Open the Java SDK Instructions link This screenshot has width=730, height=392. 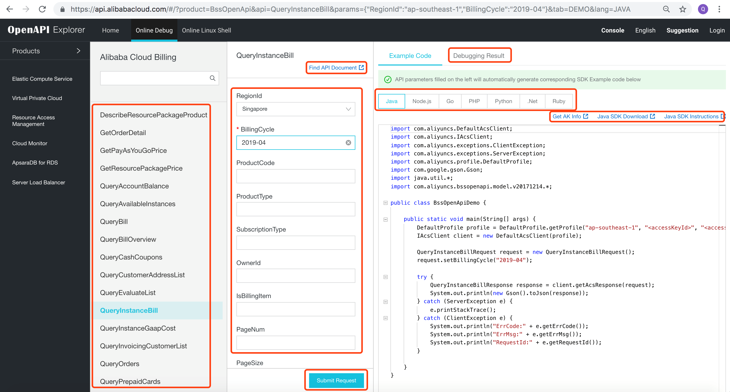[x=691, y=116]
